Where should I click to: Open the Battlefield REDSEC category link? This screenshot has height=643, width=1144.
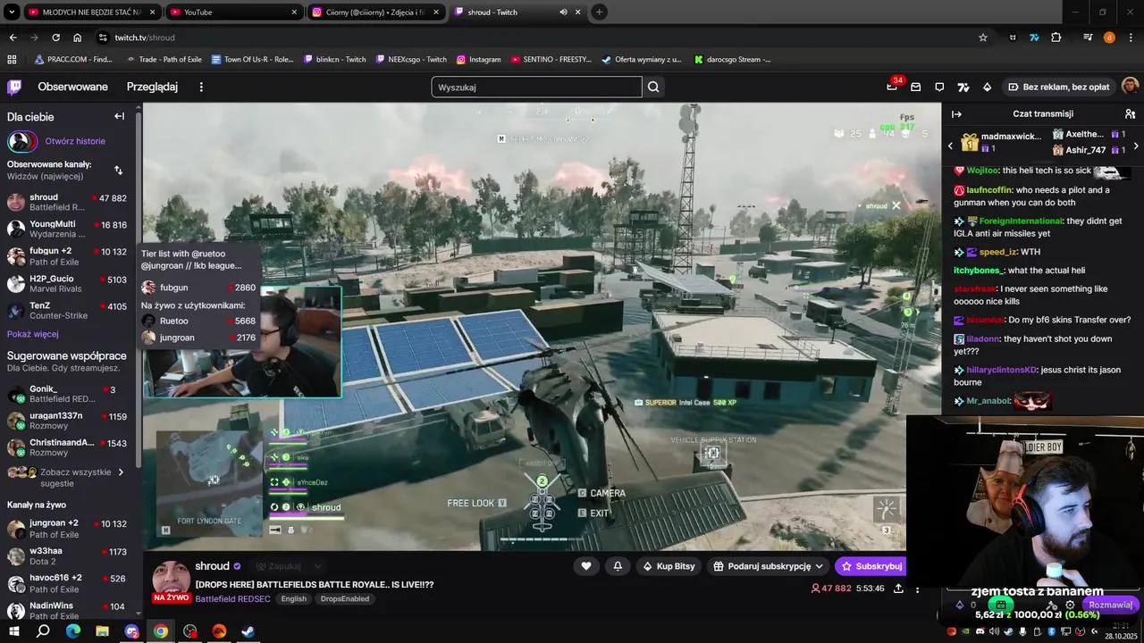coord(232,599)
